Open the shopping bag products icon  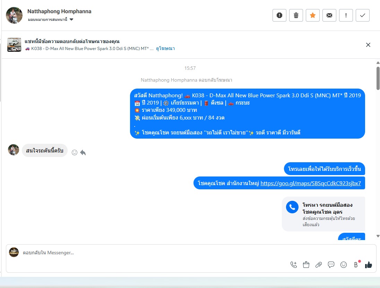306,265
